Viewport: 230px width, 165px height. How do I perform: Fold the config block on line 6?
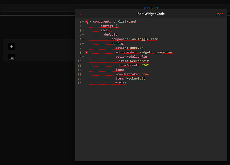83,44
